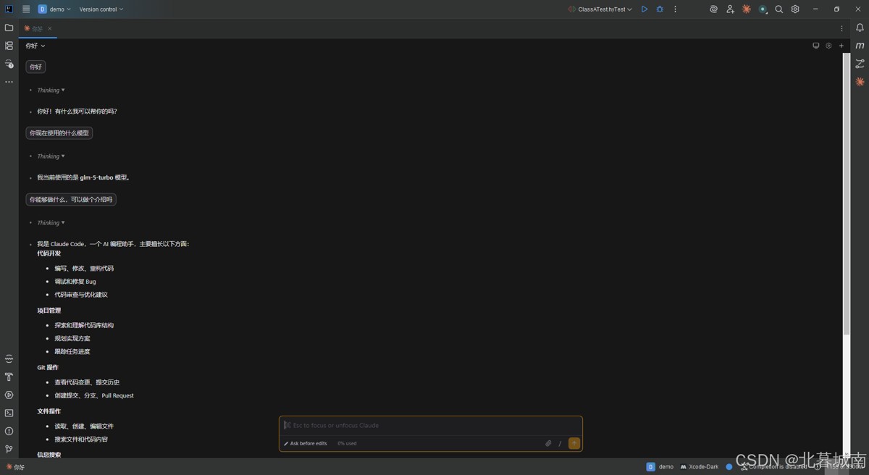Click the blue circle status bar indicator

(729, 467)
